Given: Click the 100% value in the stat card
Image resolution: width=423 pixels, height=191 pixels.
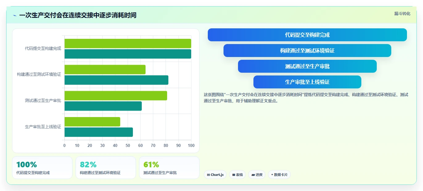Looking at the screenshot, I should tap(27, 165).
